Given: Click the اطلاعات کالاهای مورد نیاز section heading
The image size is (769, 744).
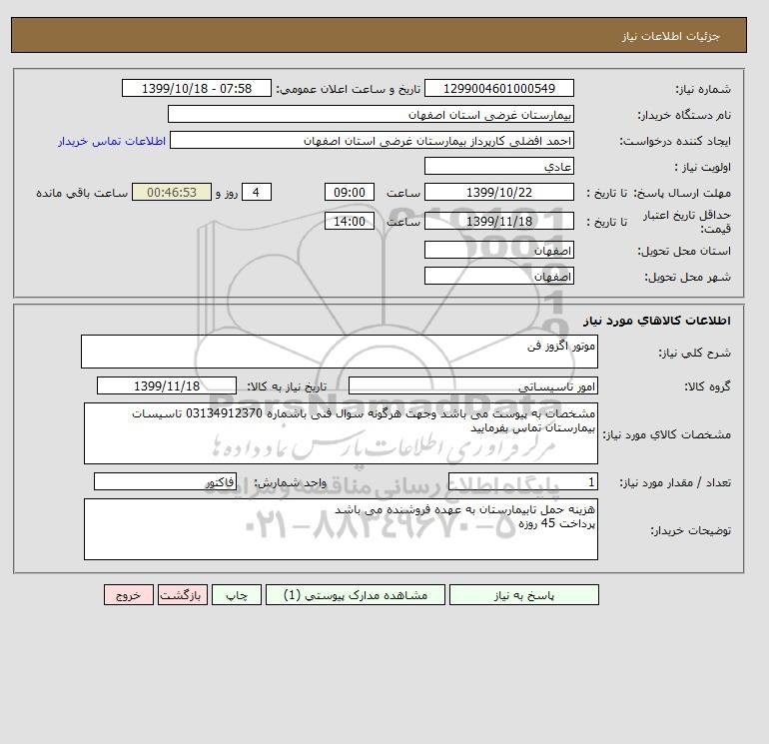Looking at the screenshot, I should point(657,321).
